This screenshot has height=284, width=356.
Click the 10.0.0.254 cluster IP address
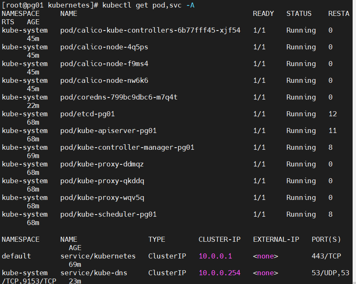click(219, 273)
